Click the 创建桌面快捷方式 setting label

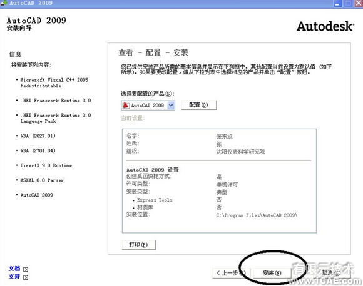(149, 176)
